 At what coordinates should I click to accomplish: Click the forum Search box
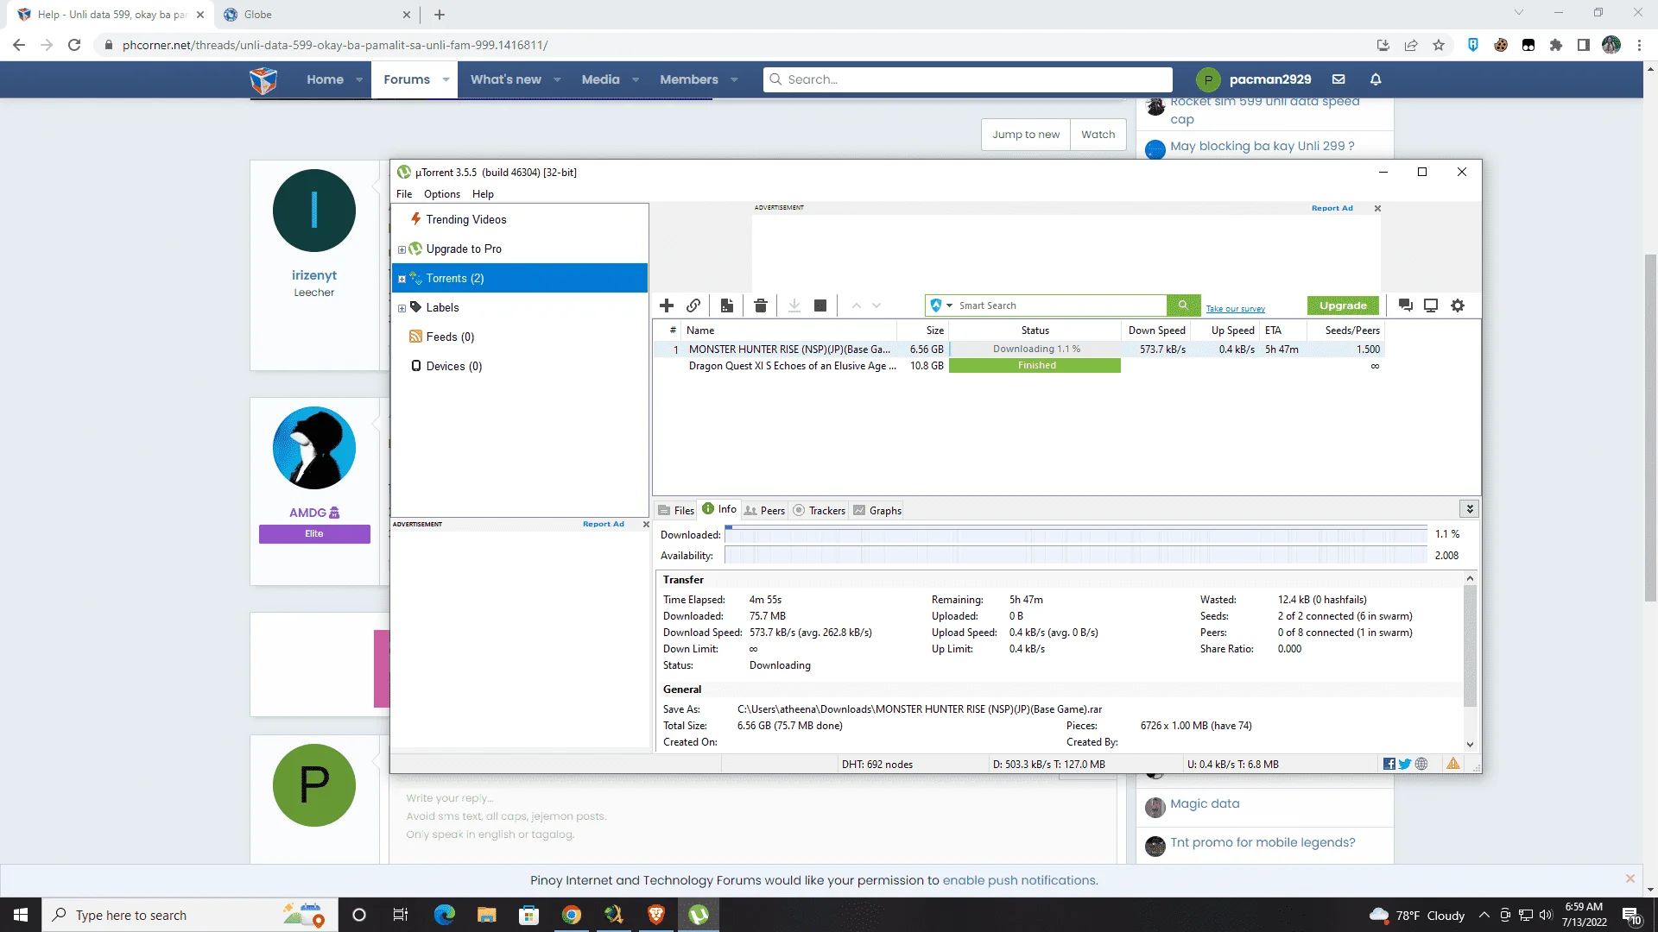click(x=967, y=79)
